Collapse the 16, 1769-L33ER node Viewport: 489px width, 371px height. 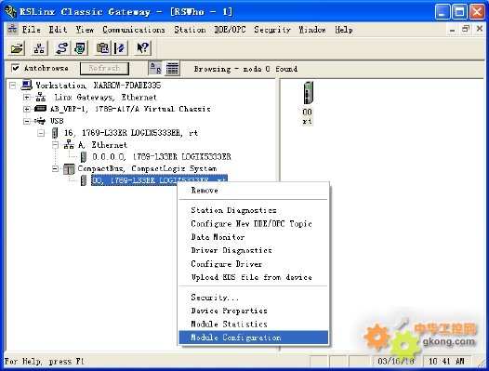pyautogui.click(x=41, y=133)
